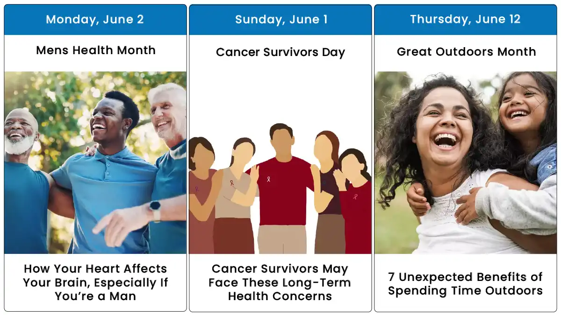561x315 pixels.
Task: Select the Cancer Survivors Day title
Action: 280,52
